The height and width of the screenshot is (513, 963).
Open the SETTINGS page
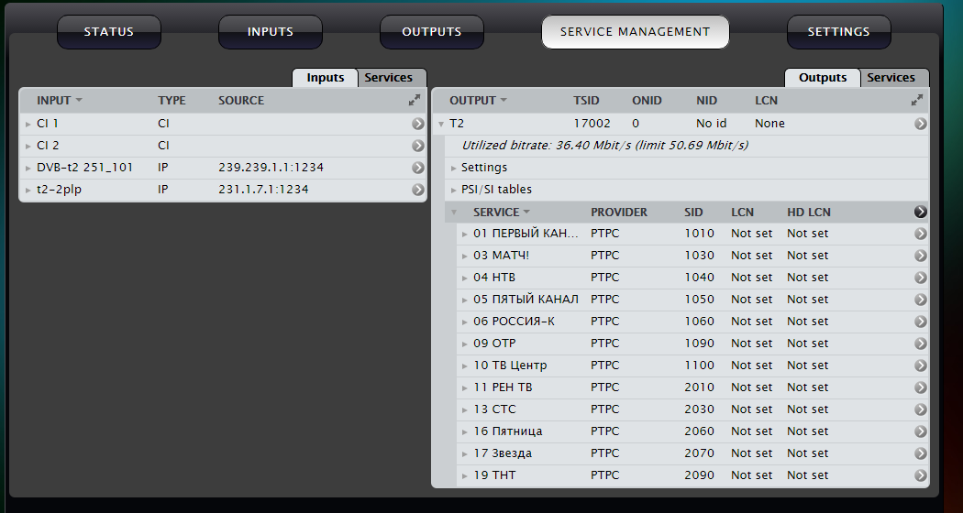coord(838,32)
